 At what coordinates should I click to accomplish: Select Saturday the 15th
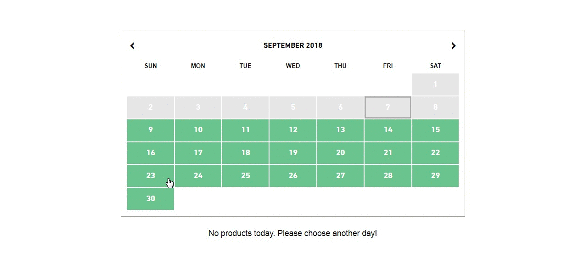pyautogui.click(x=435, y=130)
